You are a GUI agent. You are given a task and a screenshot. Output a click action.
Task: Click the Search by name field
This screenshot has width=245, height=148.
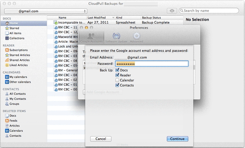point(209,10)
